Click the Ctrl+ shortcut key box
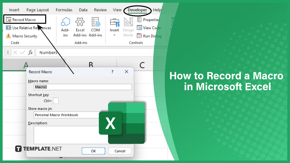Screen dimensions: 290x163 [56, 101]
